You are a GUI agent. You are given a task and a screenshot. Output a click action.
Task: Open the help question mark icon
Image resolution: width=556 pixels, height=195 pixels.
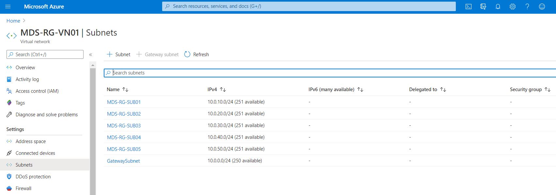coord(527,7)
